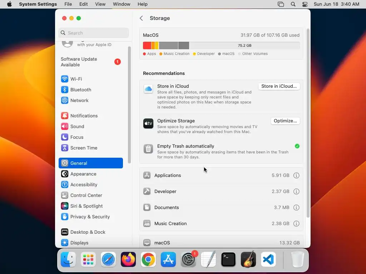Open Software Update Available notice
Screen dimensions: 366x274
[91, 62]
